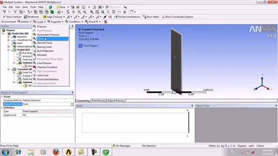Image resolution: width=278 pixels, height=156 pixels.
Task: Collapse the Modal (A5) tree node
Action: (x=8, y=50)
